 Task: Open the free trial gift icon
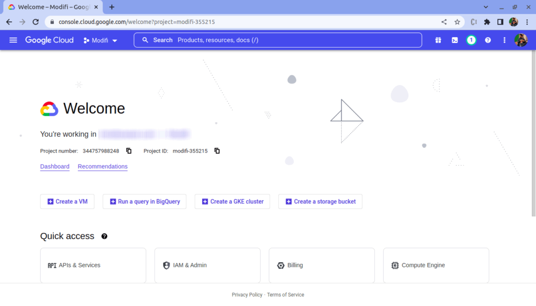tap(438, 40)
